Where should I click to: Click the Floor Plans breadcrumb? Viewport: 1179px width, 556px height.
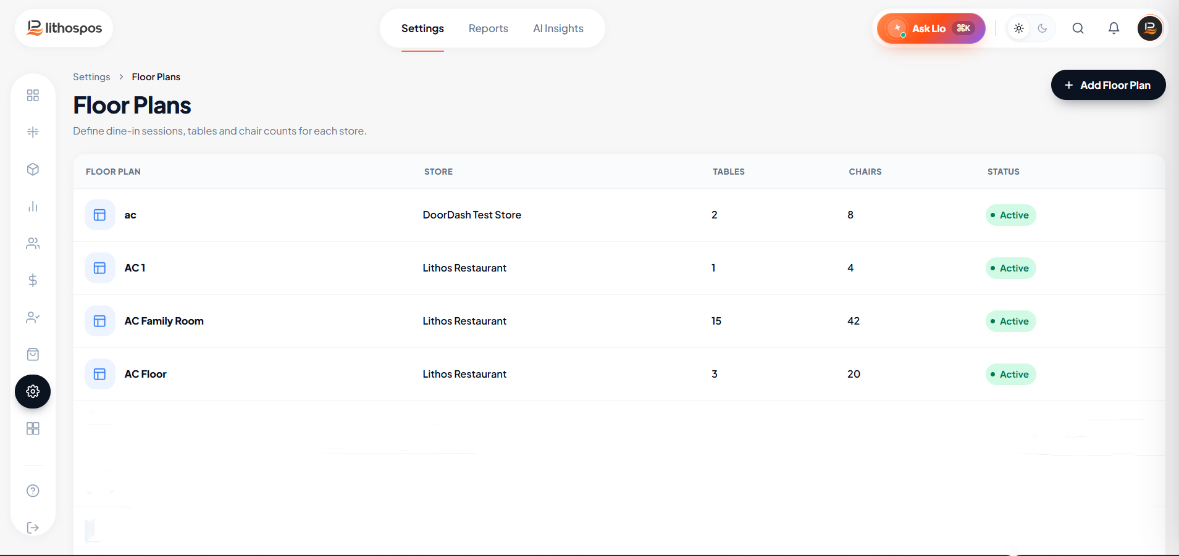[156, 77]
